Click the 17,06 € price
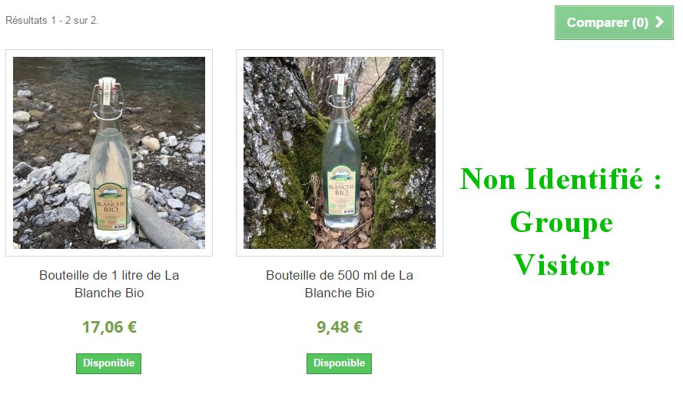 pos(109,327)
